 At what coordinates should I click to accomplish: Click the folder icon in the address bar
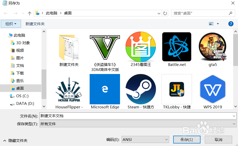(37, 13)
